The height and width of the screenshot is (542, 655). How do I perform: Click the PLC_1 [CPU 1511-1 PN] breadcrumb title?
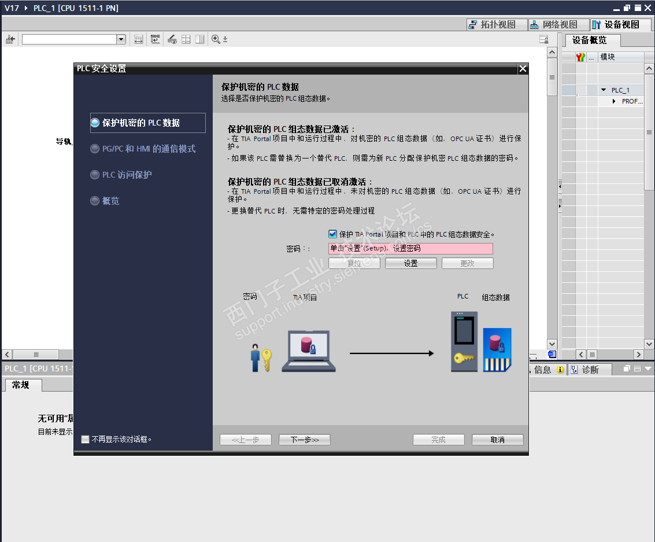76,8
